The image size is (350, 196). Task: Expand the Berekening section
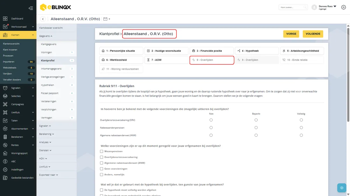[x=46, y=134]
